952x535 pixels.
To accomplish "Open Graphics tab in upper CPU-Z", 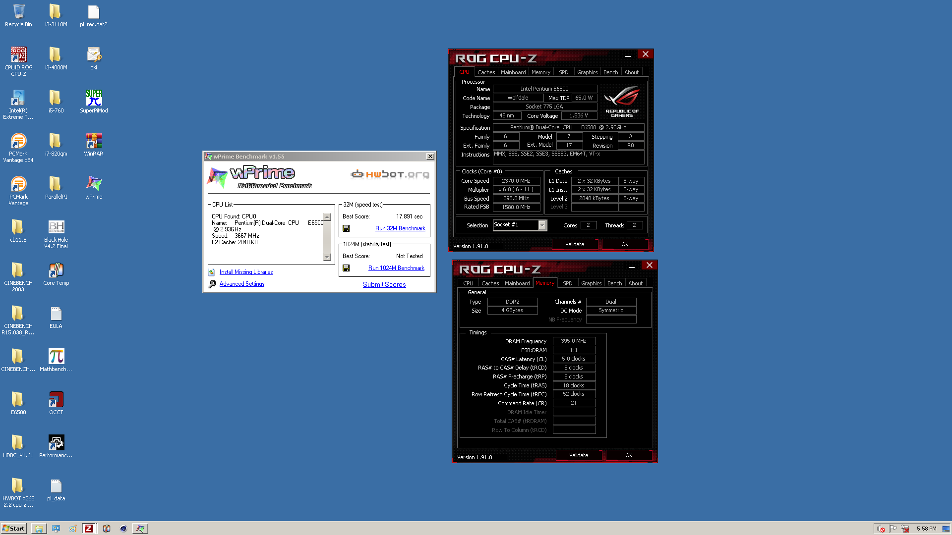I will point(587,72).
